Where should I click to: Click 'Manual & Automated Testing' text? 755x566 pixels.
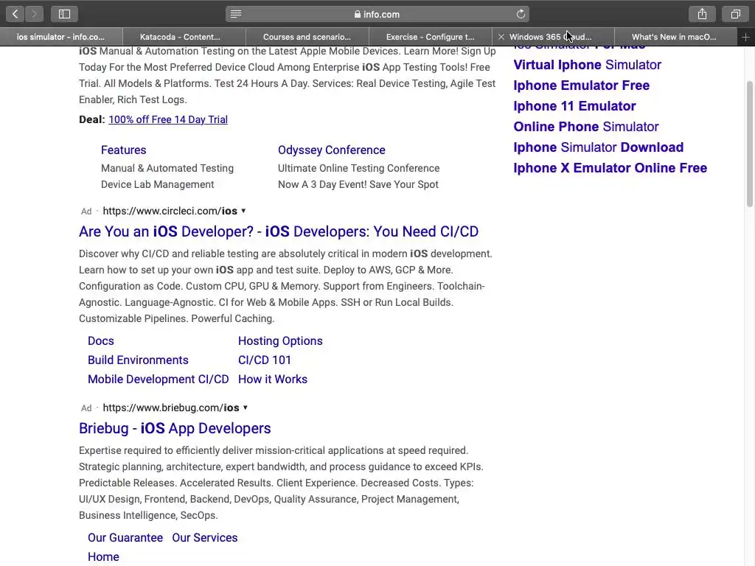coord(167,168)
